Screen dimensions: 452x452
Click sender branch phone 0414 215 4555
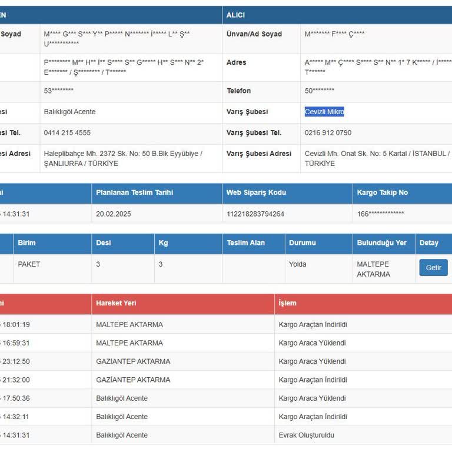pyautogui.click(x=67, y=133)
